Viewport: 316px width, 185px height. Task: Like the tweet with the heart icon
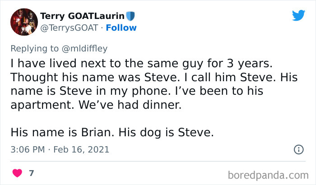tap(18, 173)
